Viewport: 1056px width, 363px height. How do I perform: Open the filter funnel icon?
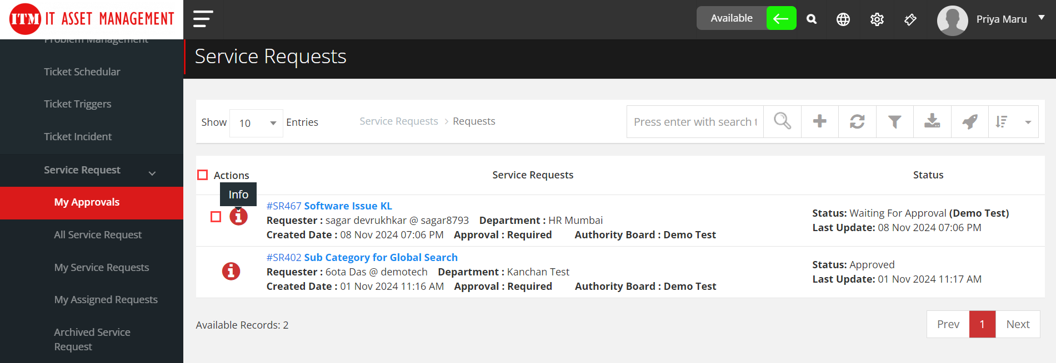pos(894,121)
